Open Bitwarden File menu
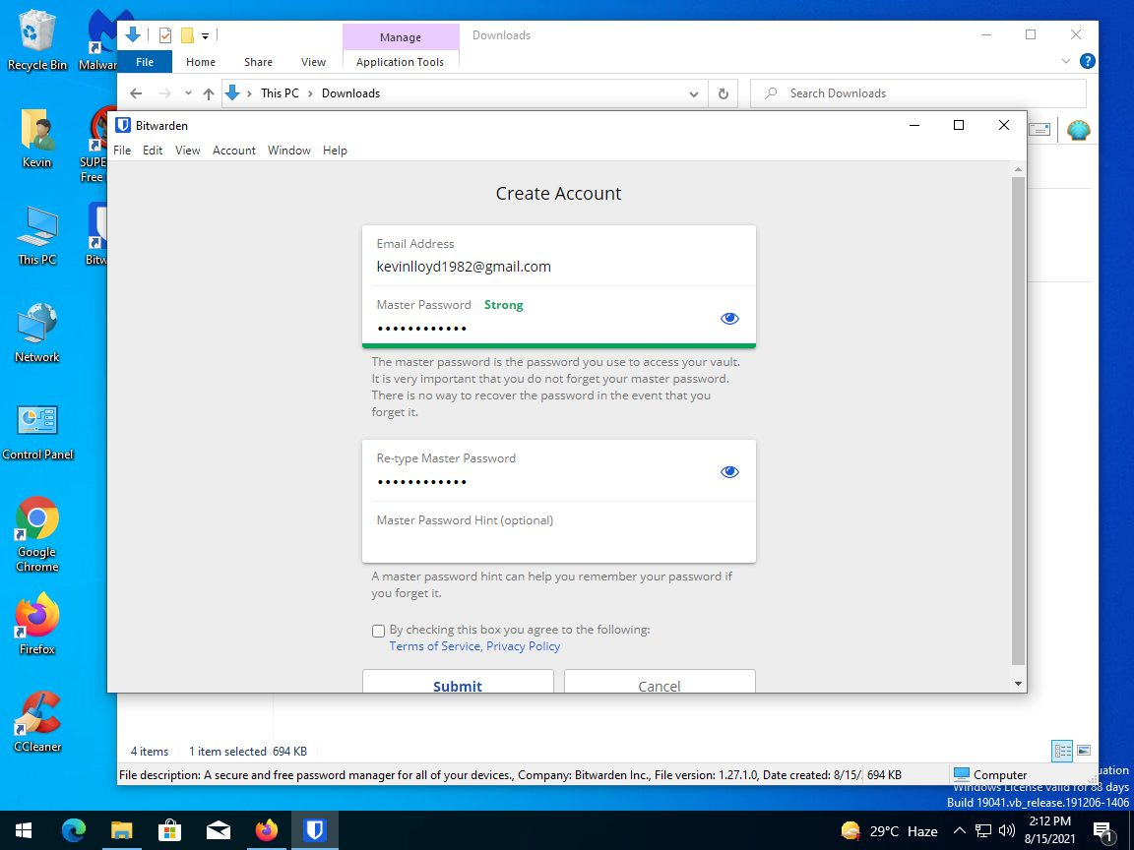Viewport: 1134px width, 850px height. pos(122,151)
